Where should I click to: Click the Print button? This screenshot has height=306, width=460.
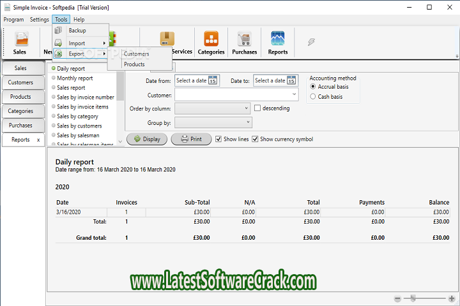point(191,139)
